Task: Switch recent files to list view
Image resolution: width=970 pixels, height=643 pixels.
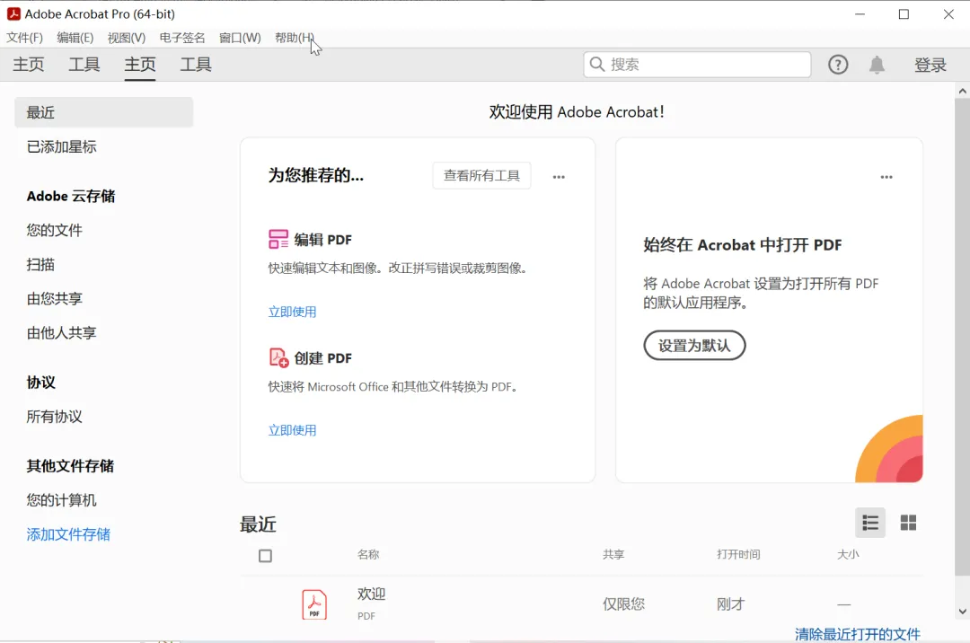Action: pyautogui.click(x=870, y=523)
